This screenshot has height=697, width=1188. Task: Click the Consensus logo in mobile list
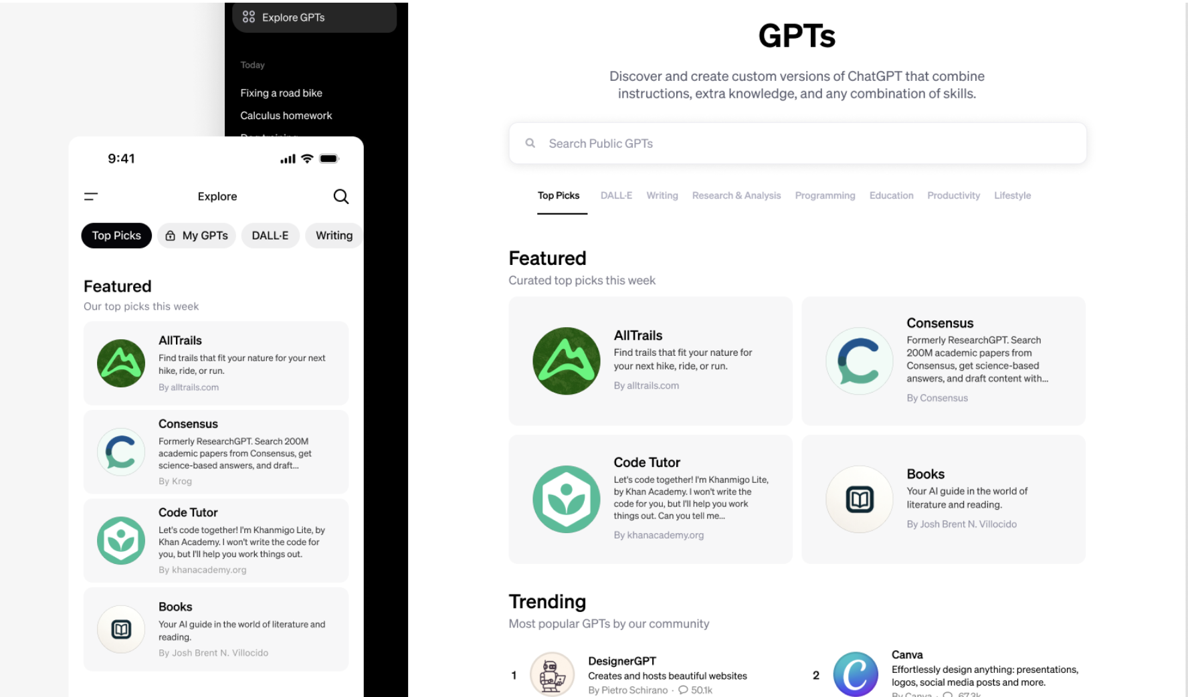click(121, 452)
